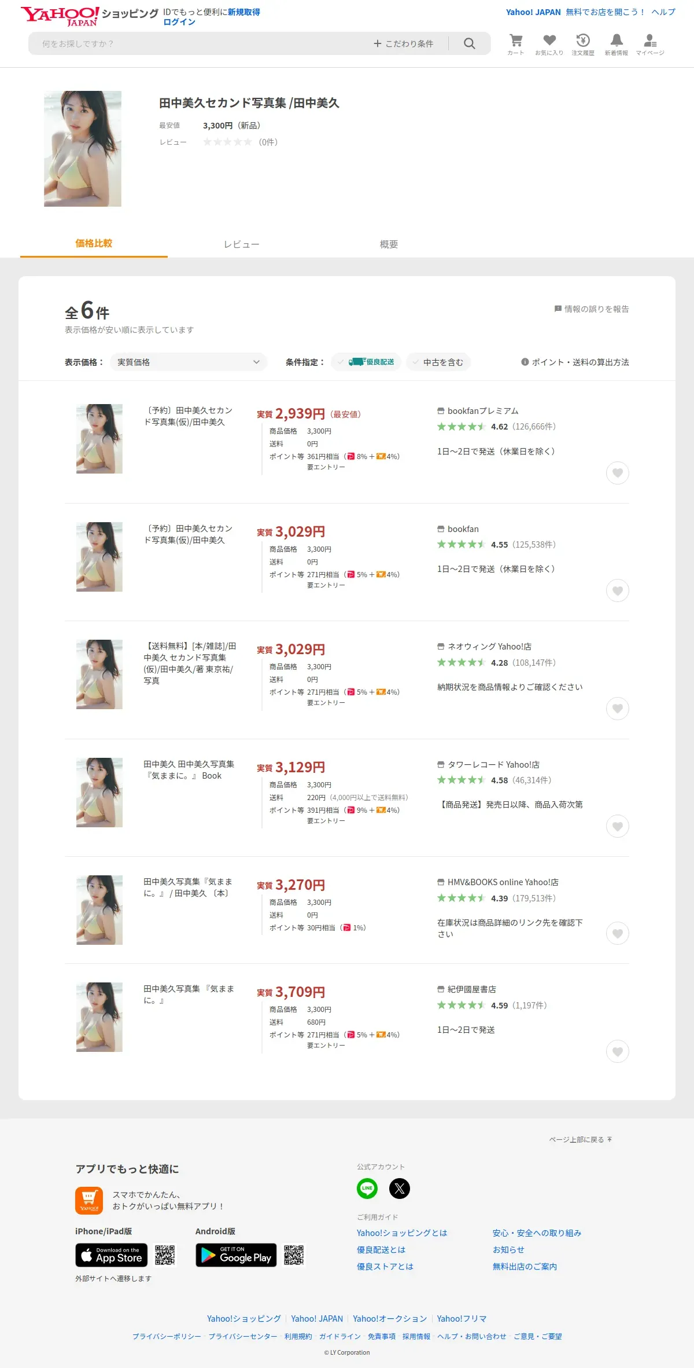
Task: Click the Get it on Google Play badge
Action: point(236,1255)
